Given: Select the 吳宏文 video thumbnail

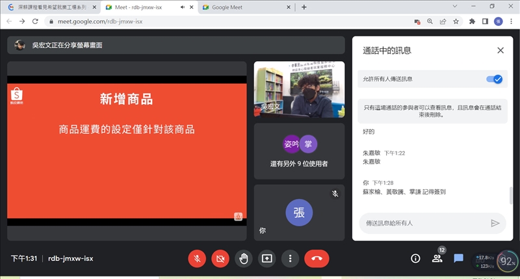Looking at the screenshot, I should coord(299,88).
